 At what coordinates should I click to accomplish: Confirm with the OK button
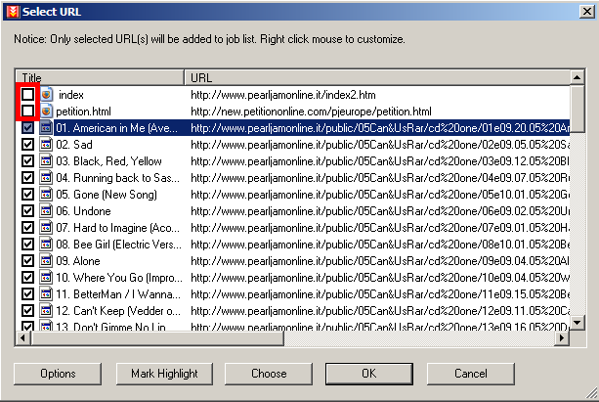(x=368, y=374)
